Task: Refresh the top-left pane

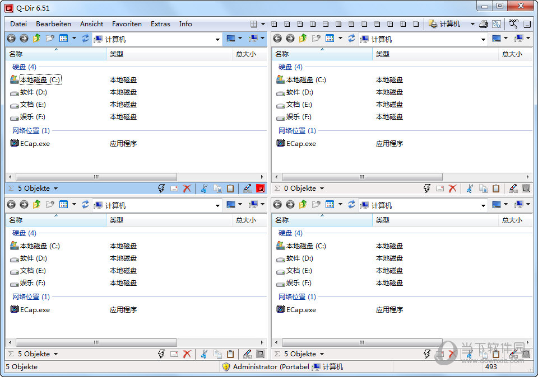Action: point(85,39)
